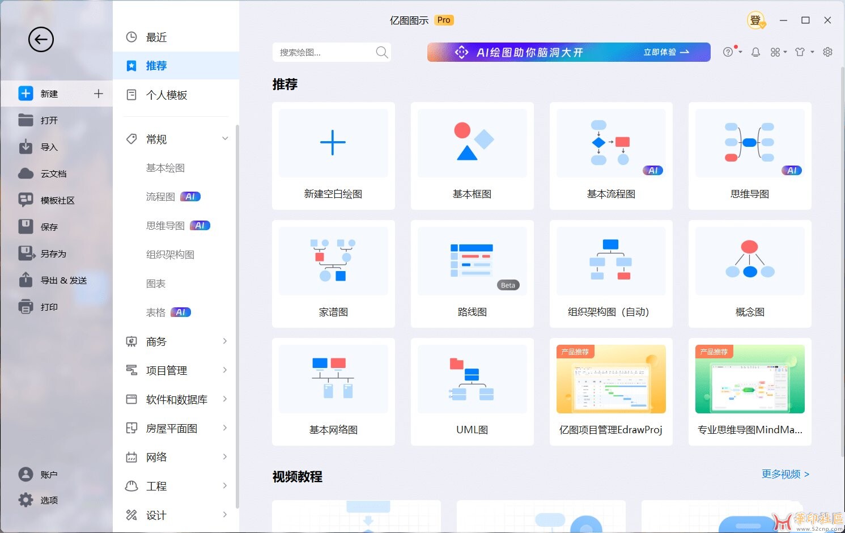
Task: Go back with the arrow button
Action: click(x=40, y=39)
